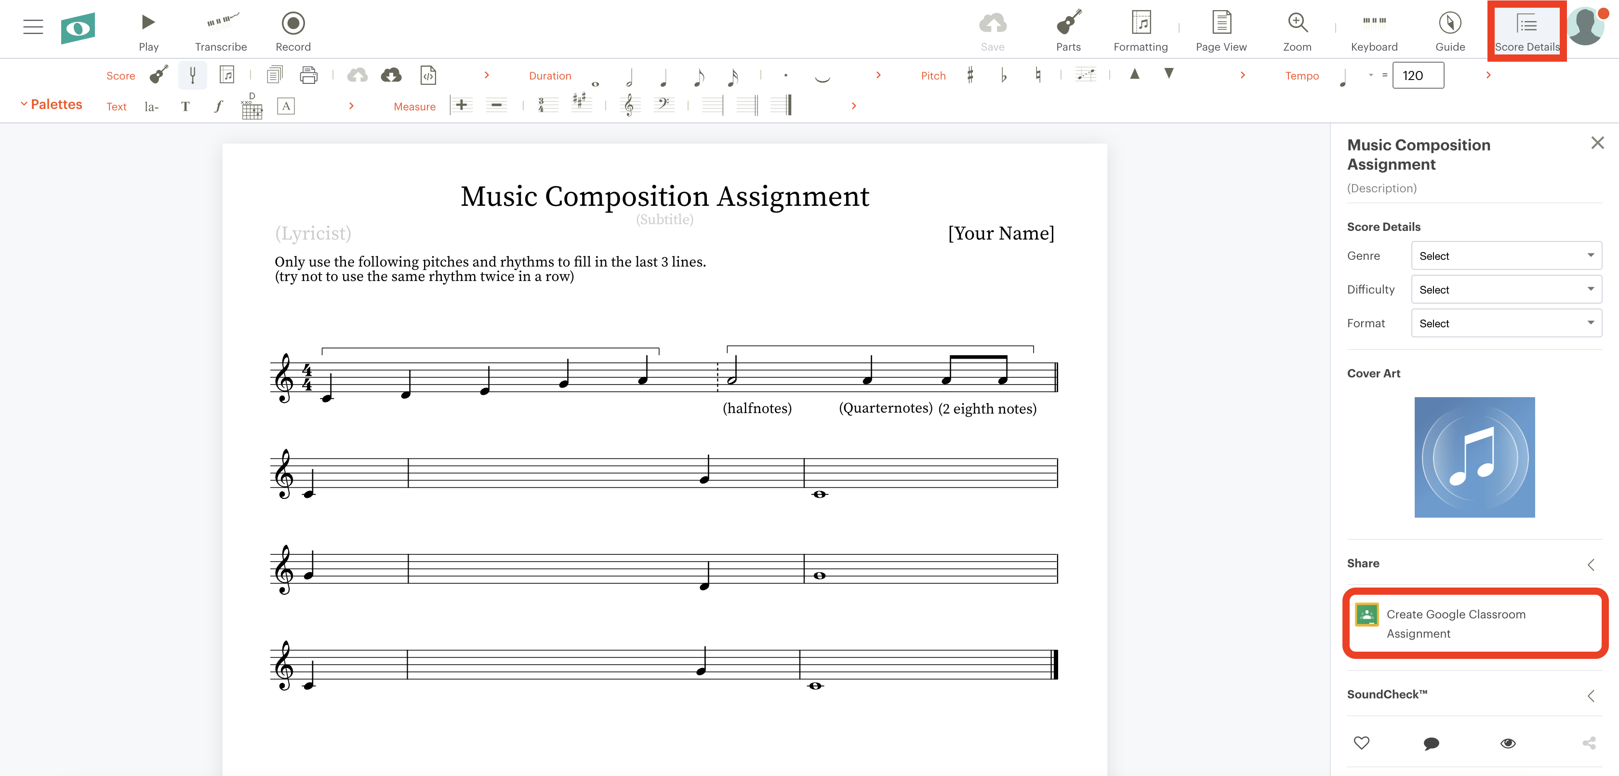This screenshot has height=776, width=1619.
Task: Open the Difficulty Select dropdown
Action: pos(1506,290)
